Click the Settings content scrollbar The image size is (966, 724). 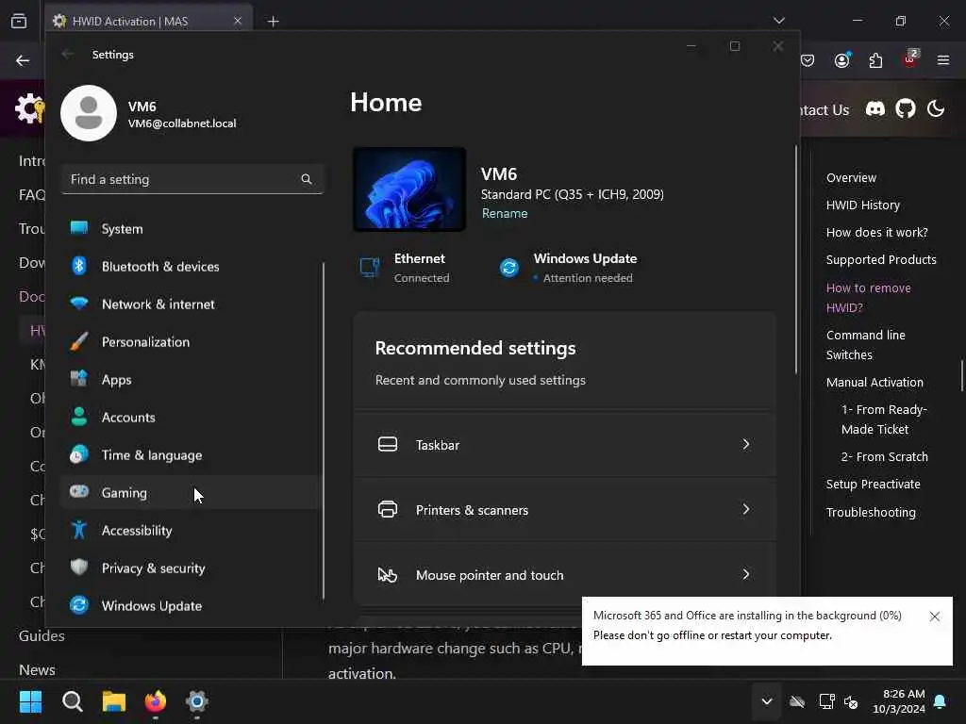[x=795, y=260]
